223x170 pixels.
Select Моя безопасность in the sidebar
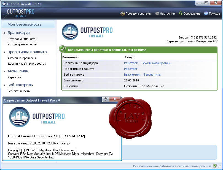pos(28,24)
